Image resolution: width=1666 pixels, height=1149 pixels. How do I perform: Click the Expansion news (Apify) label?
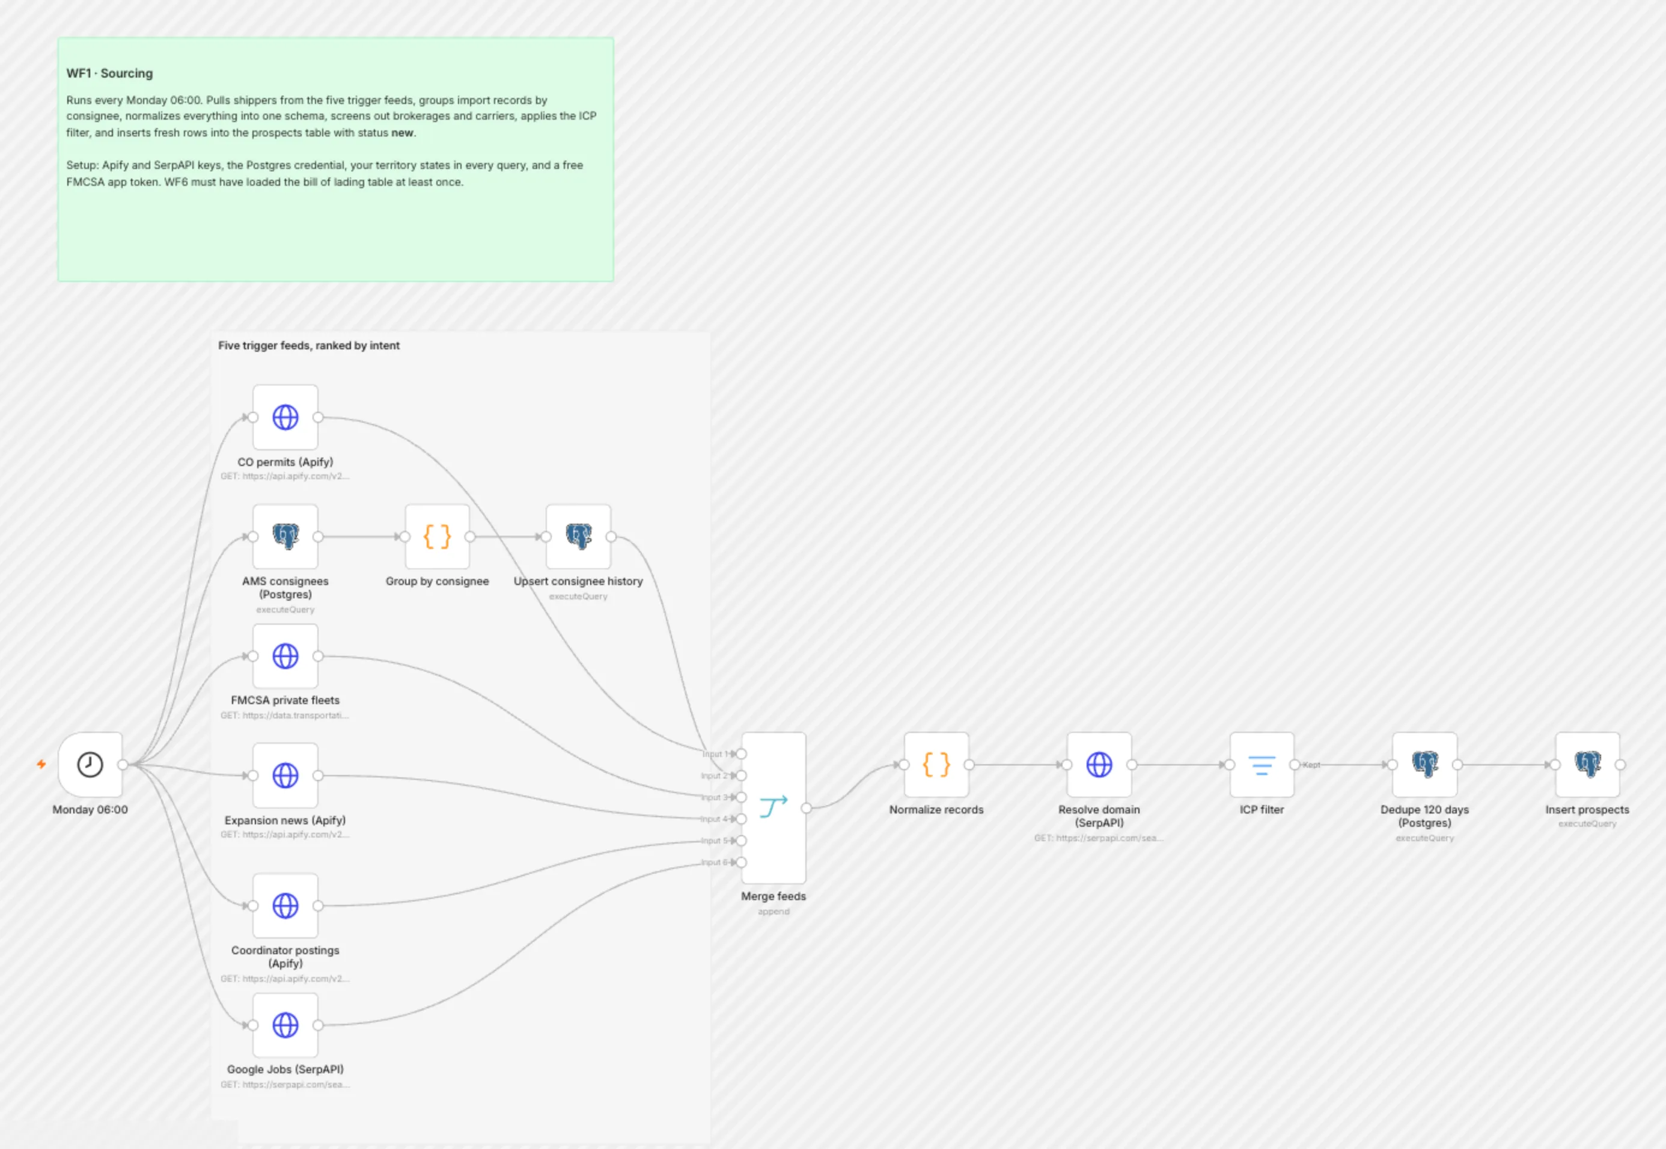[x=285, y=820]
